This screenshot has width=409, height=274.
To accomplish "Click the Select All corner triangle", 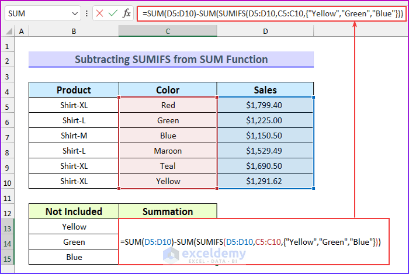I will (x=8, y=32).
